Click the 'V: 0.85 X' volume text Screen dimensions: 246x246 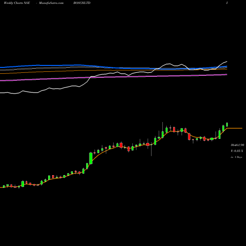click(237, 151)
